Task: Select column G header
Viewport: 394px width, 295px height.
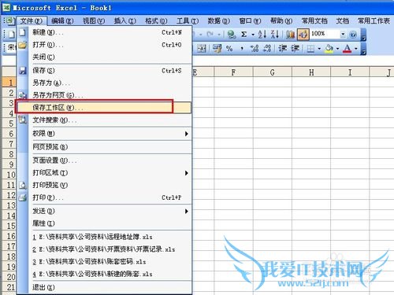Action: (273, 72)
